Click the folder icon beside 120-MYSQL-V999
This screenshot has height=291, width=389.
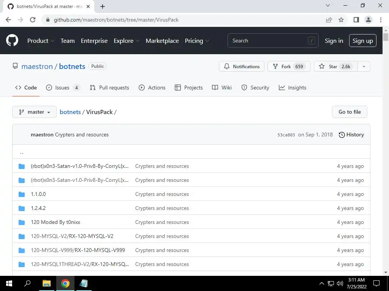tap(22, 250)
